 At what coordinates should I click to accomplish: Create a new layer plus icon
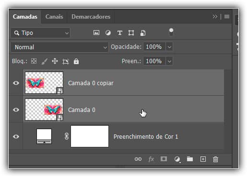(x=203, y=159)
